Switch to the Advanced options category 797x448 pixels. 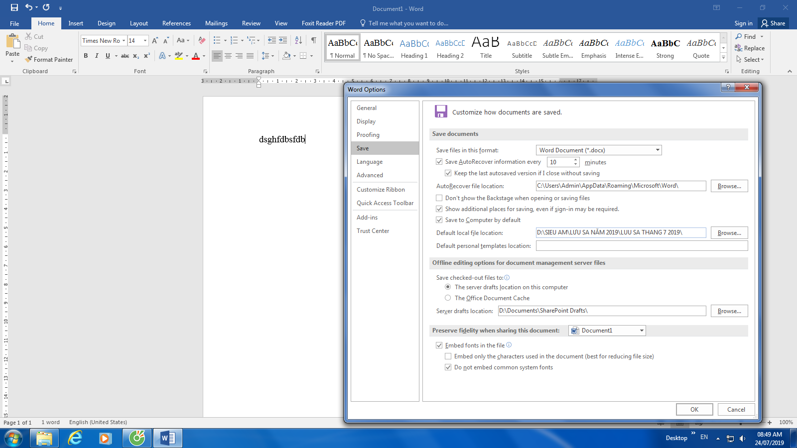tap(370, 175)
